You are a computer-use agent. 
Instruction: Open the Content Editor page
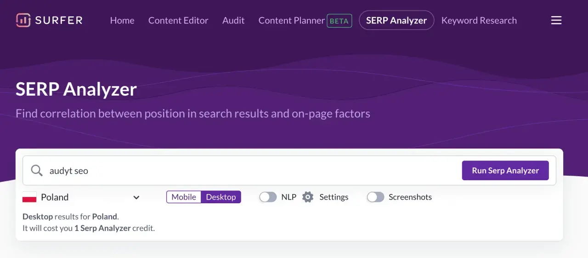click(x=178, y=20)
